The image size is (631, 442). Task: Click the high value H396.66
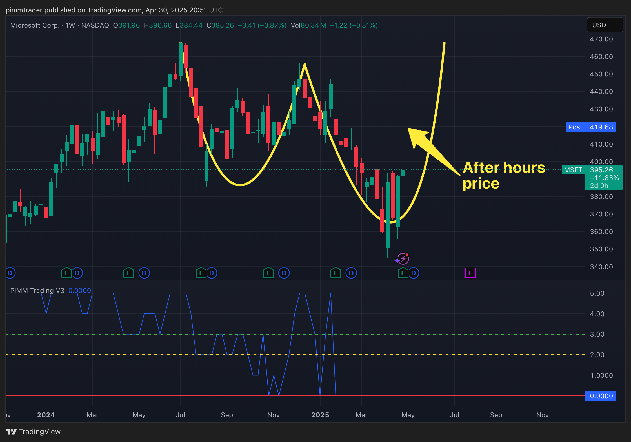point(158,25)
